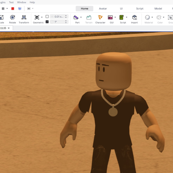Open the Material picker
The height and width of the screenshot is (173, 173).
148,19
